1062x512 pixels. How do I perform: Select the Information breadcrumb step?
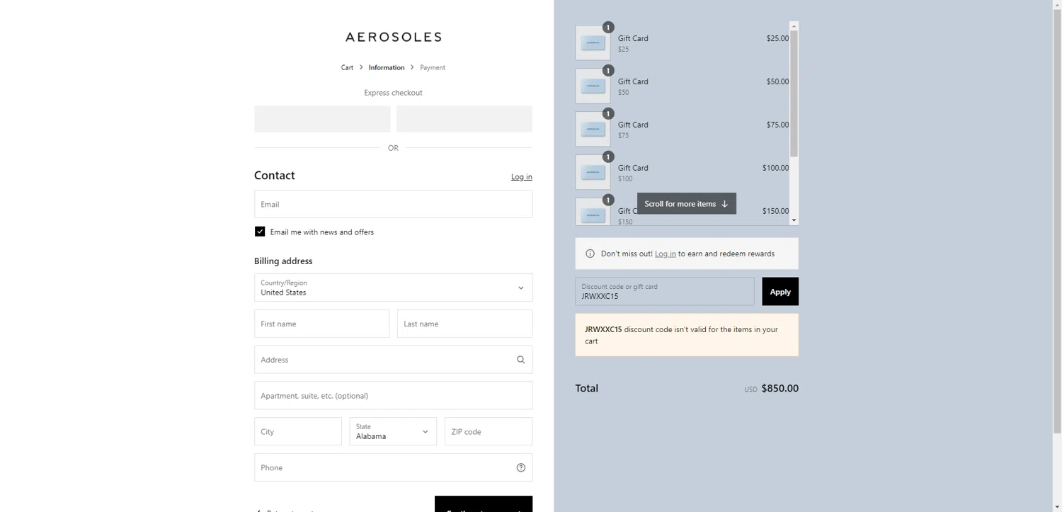pyautogui.click(x=387, y=68)
